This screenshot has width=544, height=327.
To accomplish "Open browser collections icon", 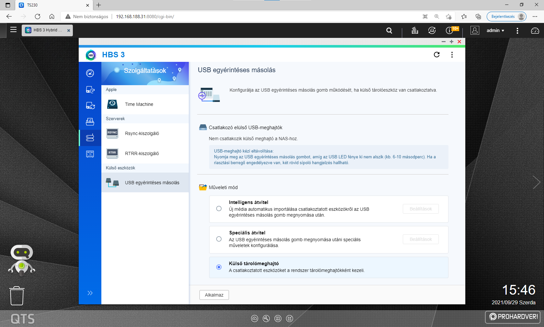I will coord(478,17).
